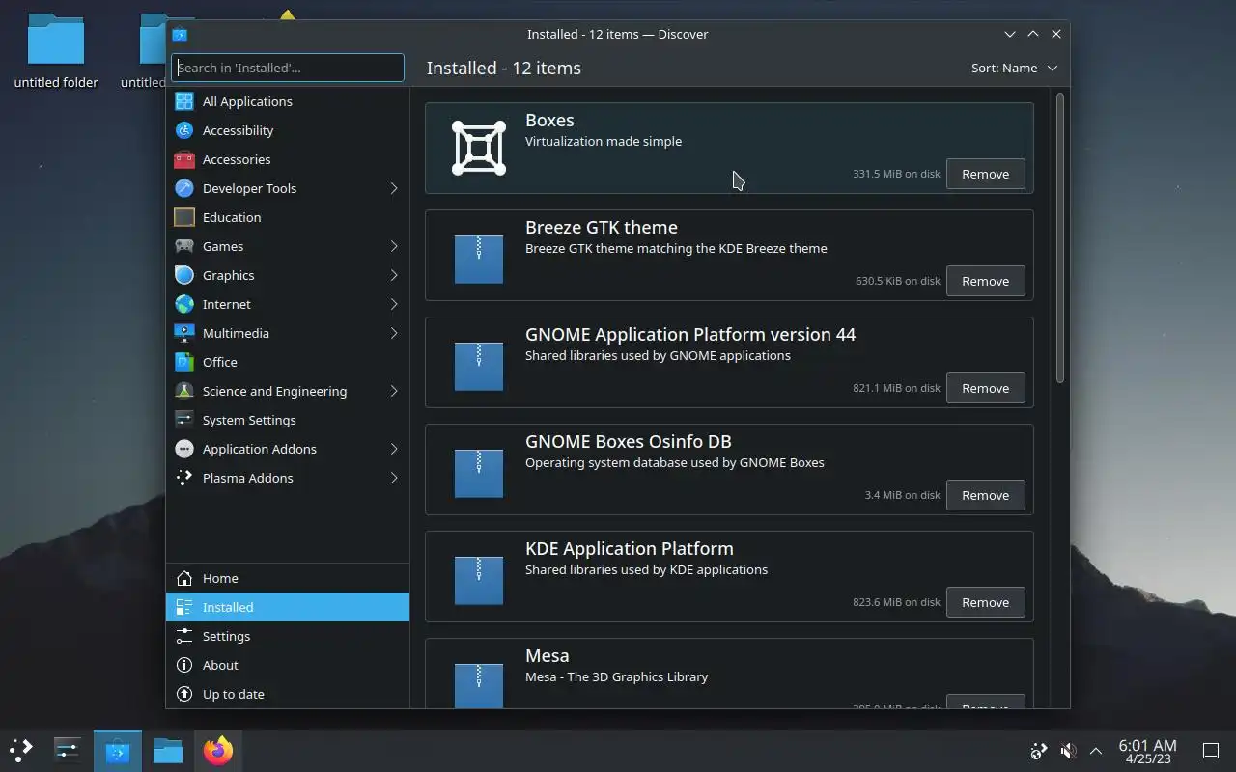This screenshot has width=1236, height=772.
Task: Expand the Application Addons subcategories
Action: 394,449
